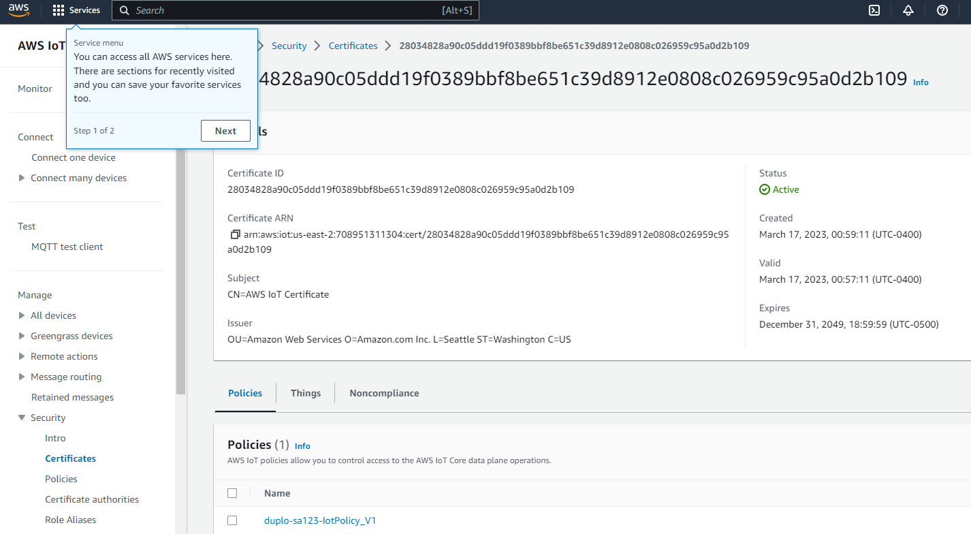
Task: Open Connect one device
Action: 74,157
